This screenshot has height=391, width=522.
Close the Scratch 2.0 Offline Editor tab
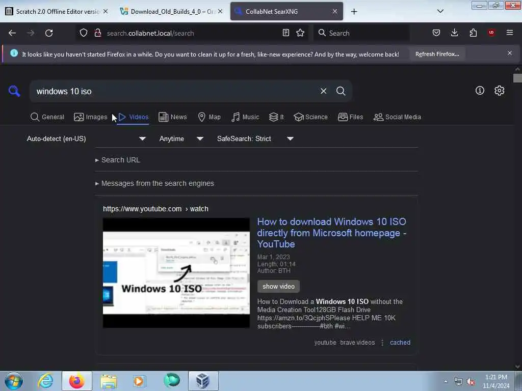click(105, 11)
